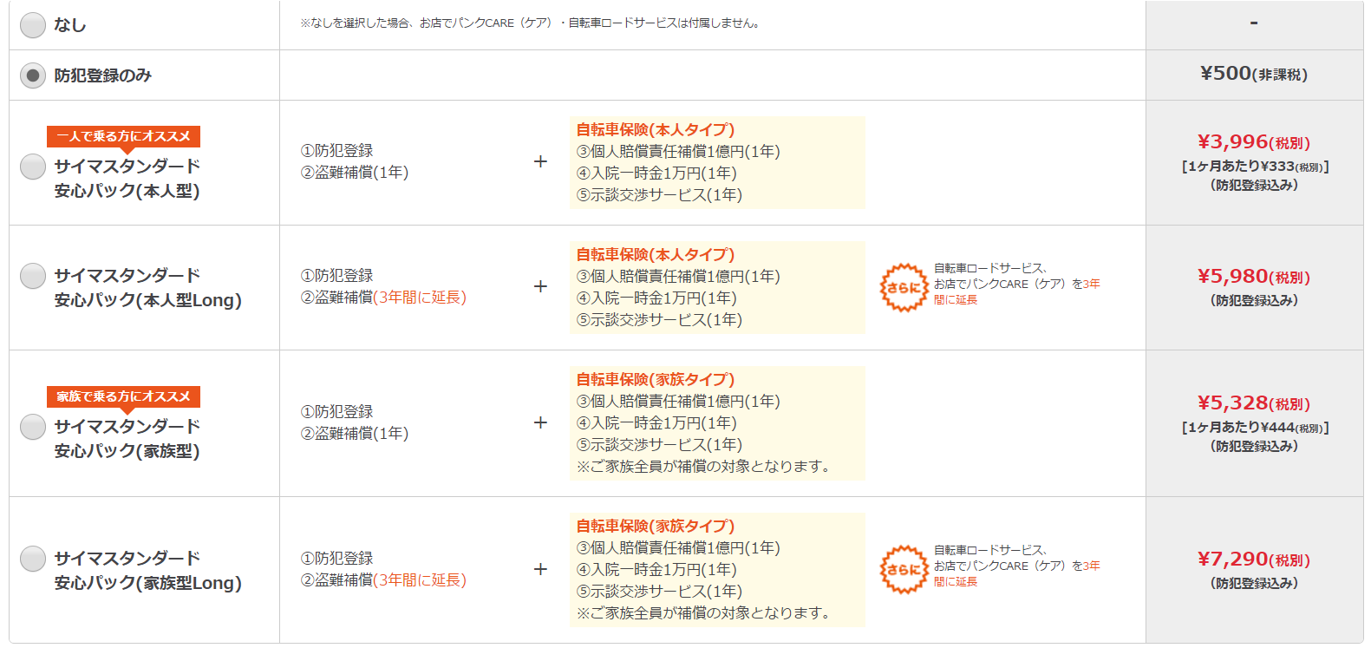Click the 家族で乗る方にオススメ orange tag

(x=123, y=397)
